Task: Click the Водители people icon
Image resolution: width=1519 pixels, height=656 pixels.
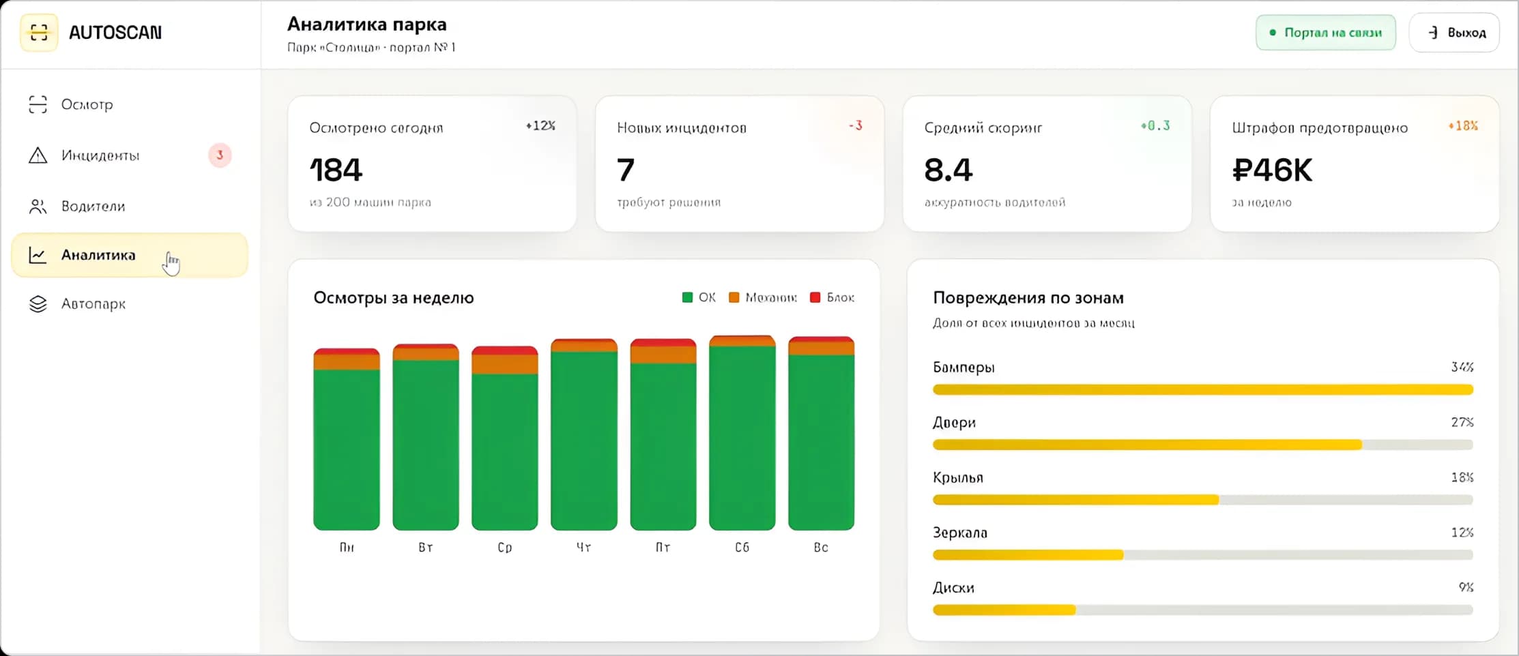Action: 38,207
